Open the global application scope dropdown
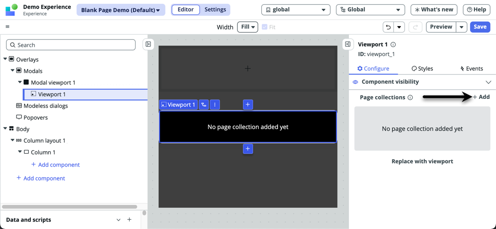Image resolution: width=496 pixels, height=229 pixels. (296, 10)
